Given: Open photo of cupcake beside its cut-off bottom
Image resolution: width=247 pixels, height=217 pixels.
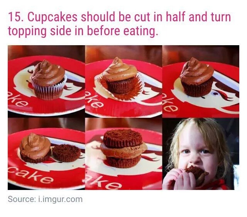Looking at the screenshot, I should click(x=46, y=154).
